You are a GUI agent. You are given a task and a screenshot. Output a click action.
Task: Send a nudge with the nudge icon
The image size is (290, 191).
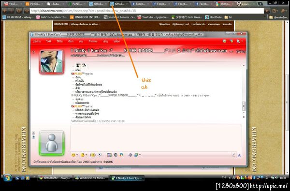pos(93,155)
